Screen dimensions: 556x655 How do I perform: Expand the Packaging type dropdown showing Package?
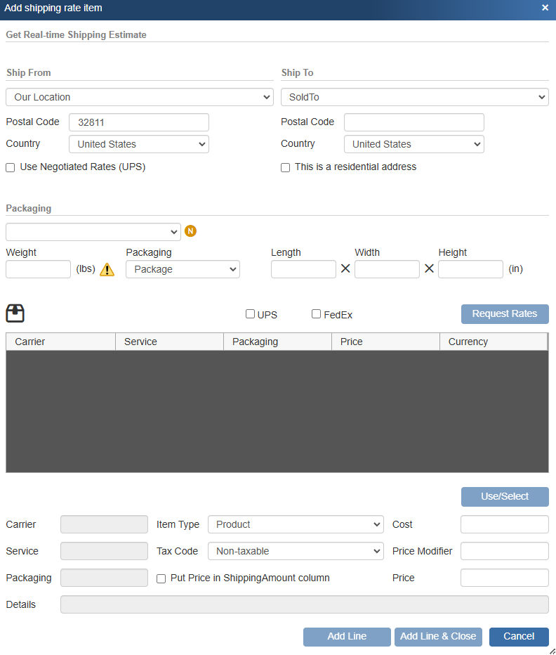[183, 269]
